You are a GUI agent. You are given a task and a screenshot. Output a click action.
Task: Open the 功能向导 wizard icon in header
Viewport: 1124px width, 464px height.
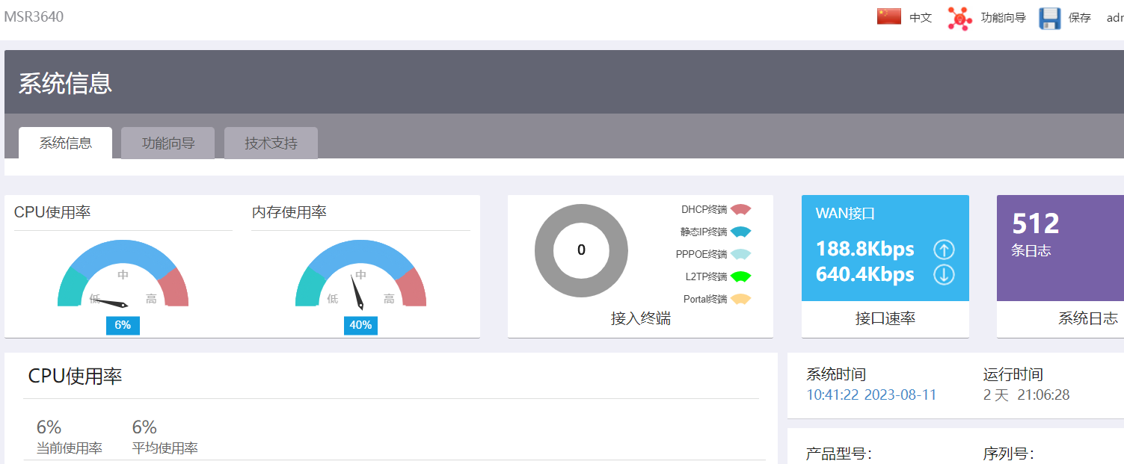(959, 18)
